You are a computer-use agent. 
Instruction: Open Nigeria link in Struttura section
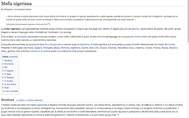(53, 105)
